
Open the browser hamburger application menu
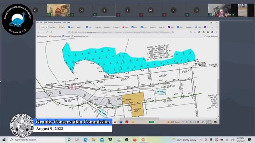(x=216, y=32)
